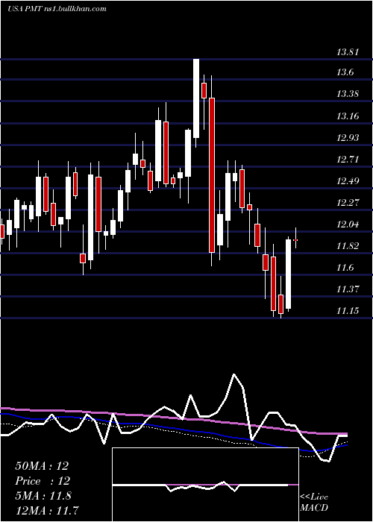Click the USA PMT ns1.bullkhan.com title text

pyautogui.click(x=57, y=9)
